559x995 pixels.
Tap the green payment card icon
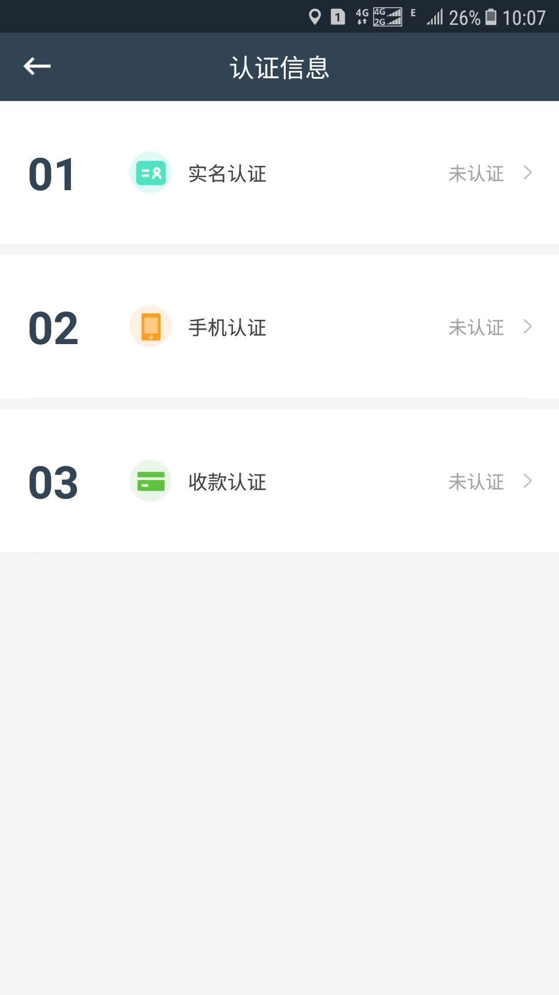pos(150,481)
